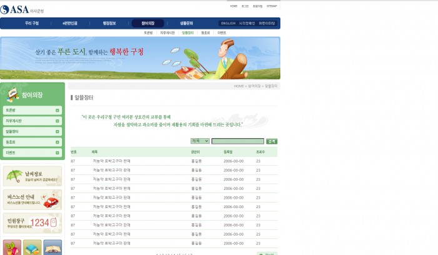This screenshot has height=255, width=438.
Task: Expand the 토론방 sidebar item arrow
Action: click(57, 111)
